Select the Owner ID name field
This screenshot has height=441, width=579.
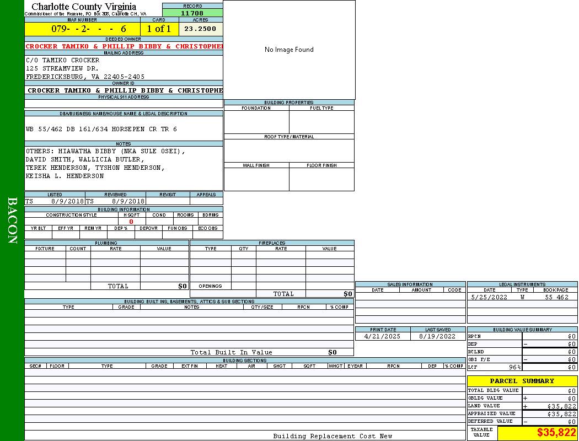125,90
